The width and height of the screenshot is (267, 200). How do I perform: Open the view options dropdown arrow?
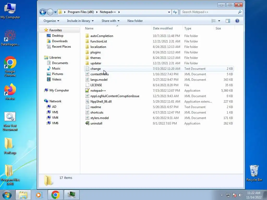point(219,21)
